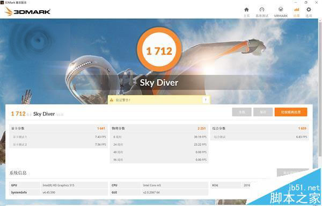
Task: Click the 1 712 Sky Diver result heading
Action: click(x=37, y=114)
